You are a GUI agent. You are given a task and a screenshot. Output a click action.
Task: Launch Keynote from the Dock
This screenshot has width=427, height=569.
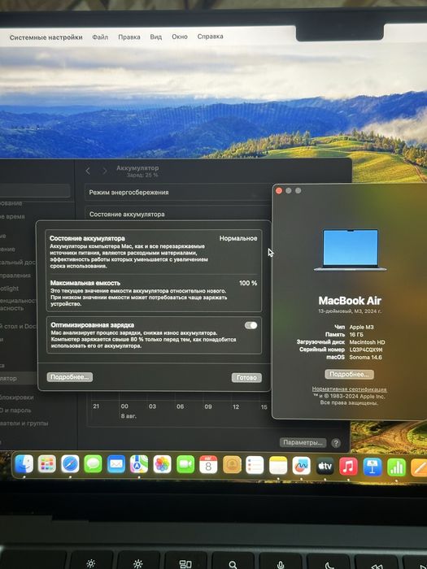373,467
